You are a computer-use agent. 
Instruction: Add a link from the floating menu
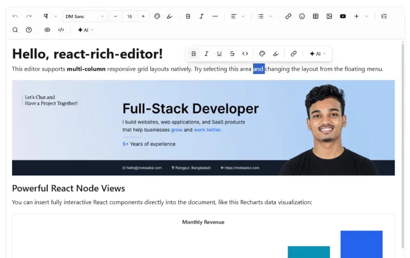pyautogui.click(x=293, y=54)
